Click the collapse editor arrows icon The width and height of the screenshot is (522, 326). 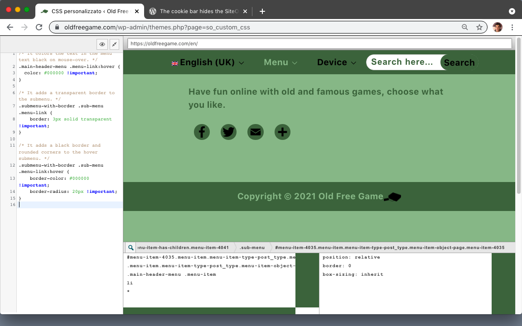point(114,44)
